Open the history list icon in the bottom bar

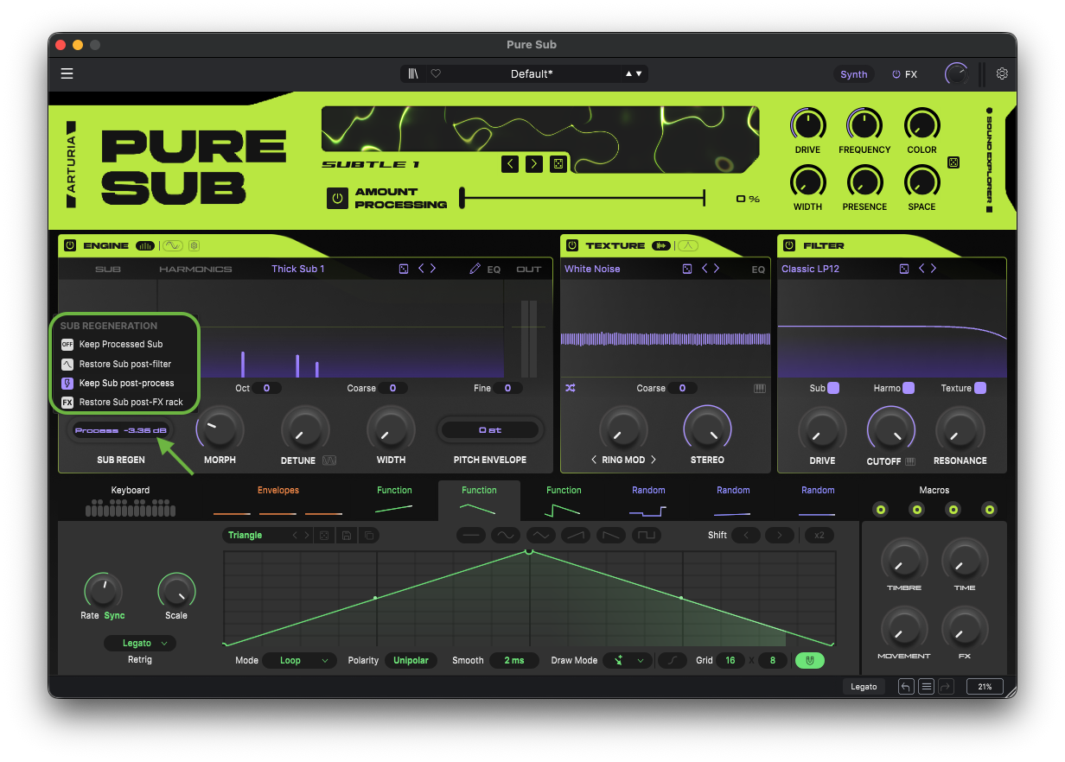tap(926, 687)
